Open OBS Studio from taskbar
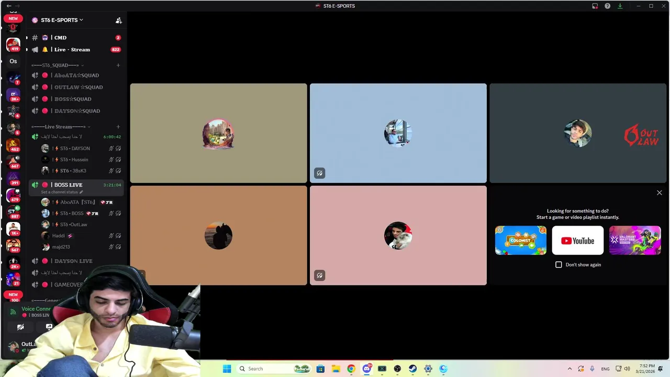The height and width of the screenshot is (377, 670). [397, 369]
